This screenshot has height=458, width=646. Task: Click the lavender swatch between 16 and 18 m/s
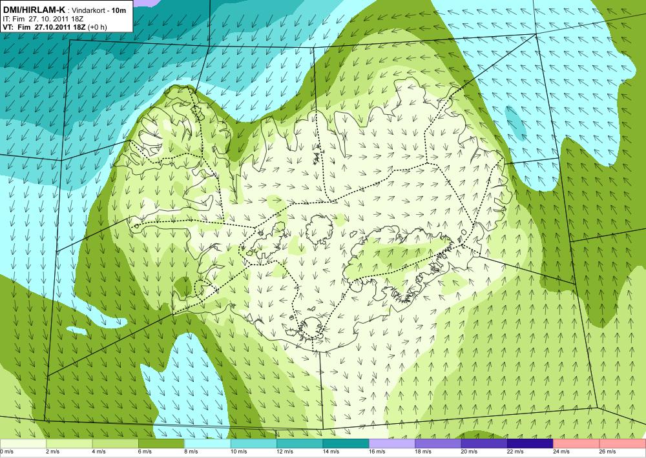click(x=392, y=443)
